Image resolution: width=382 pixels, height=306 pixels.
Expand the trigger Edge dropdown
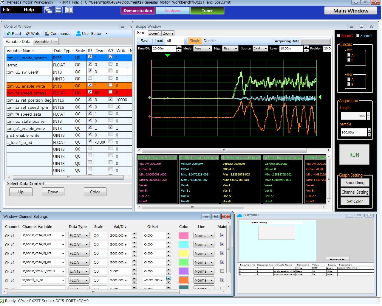(x=230, y=49)
